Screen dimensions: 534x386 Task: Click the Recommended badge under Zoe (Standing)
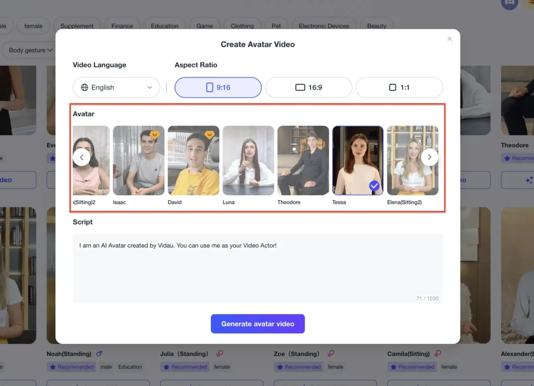click(x=299, y=367)
